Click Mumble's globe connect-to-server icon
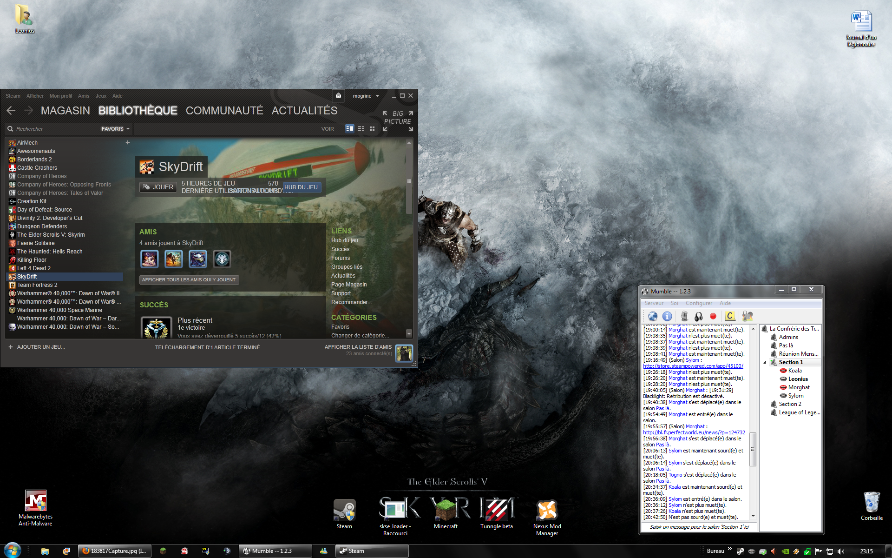Screen dimensions: 892x558 click(x=653, y=316)
